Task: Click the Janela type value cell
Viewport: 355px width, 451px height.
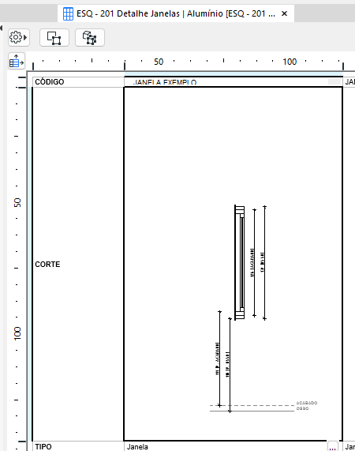Action: pyautogui.click(x=226, y=446)
